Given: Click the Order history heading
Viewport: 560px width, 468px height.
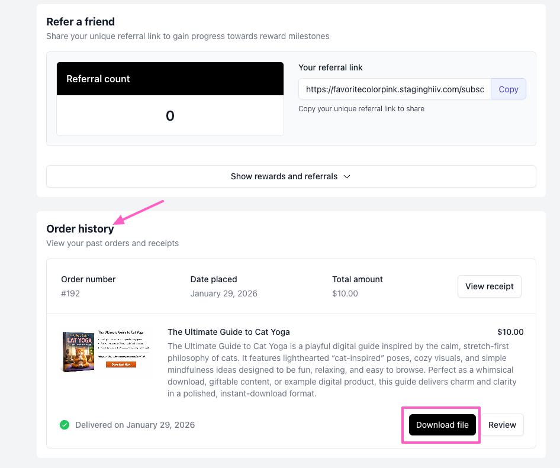Looking at the screenshot, I should coord(80,229).
